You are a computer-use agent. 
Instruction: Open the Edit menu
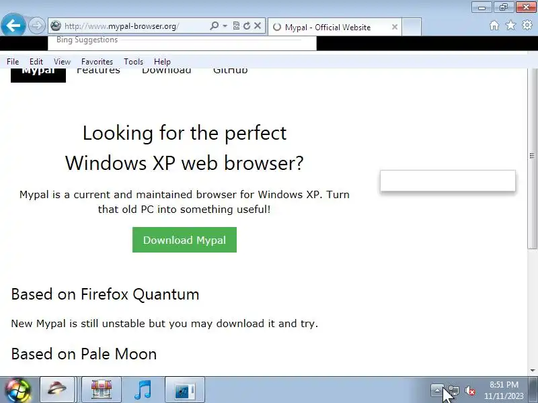tap(36, 62)
